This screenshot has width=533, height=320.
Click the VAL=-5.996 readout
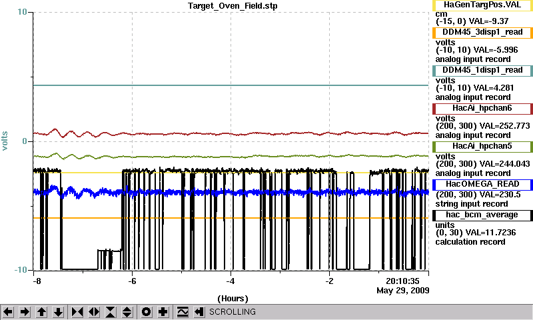[496, 50]
